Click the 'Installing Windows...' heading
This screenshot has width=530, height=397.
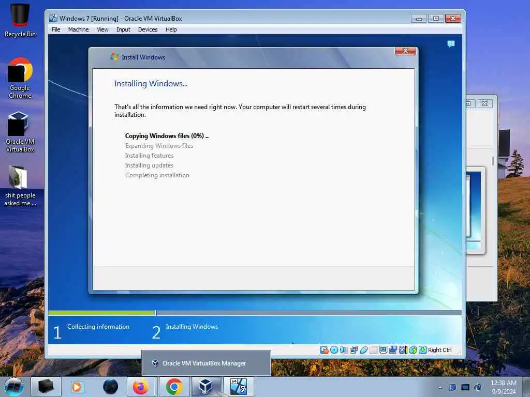pos(151,83)
